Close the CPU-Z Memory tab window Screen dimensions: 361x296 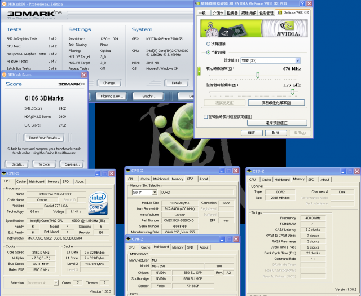[x=357, y=171]
